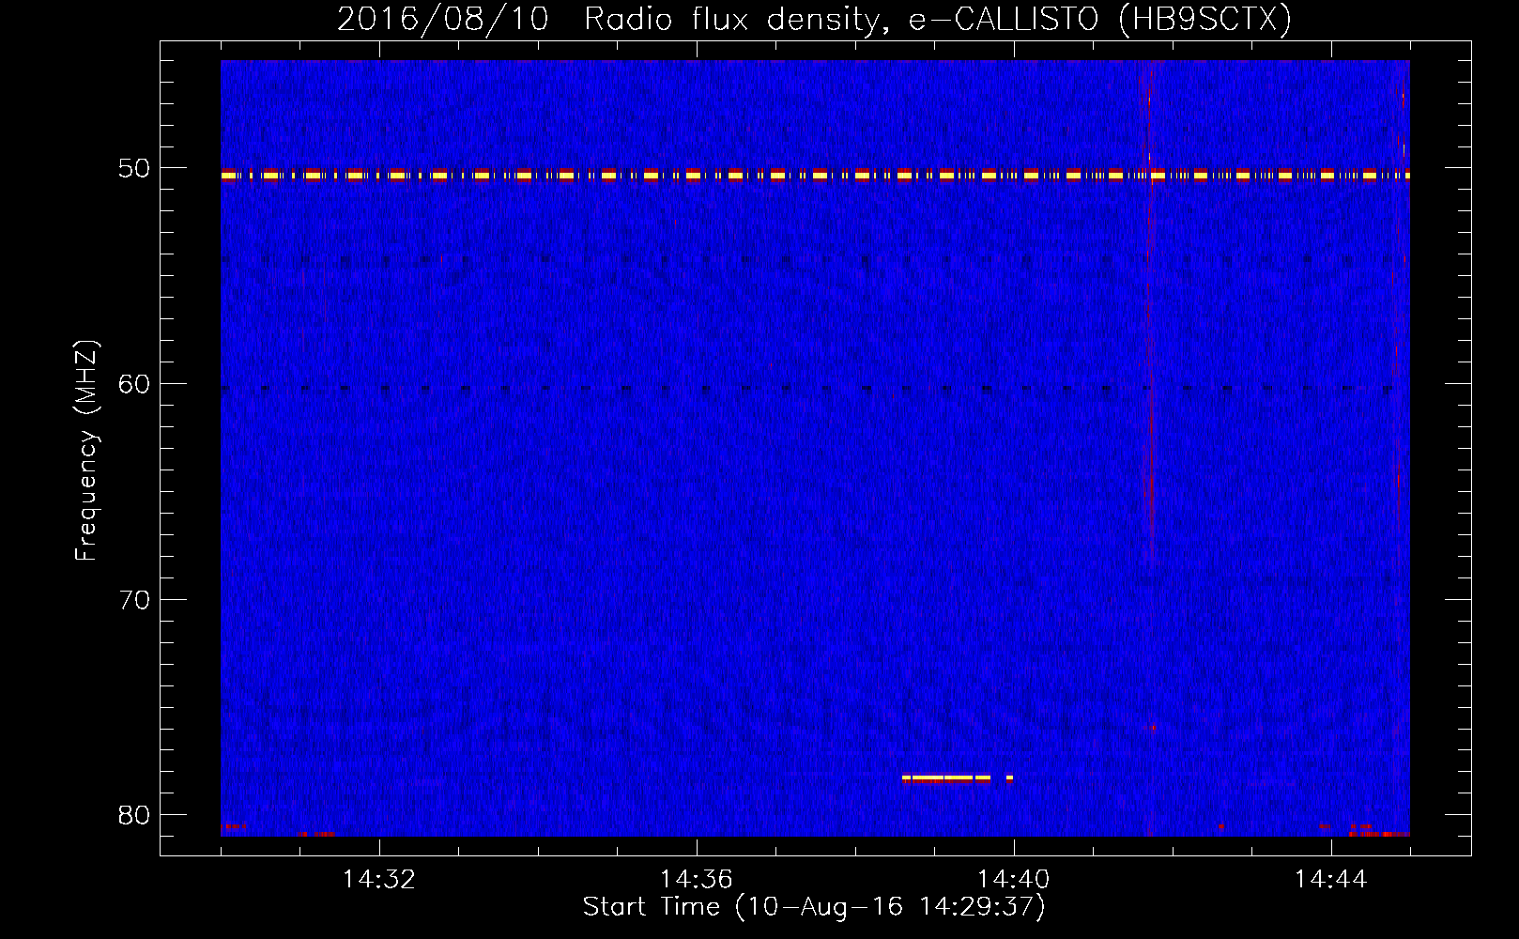Click the plot title '2016/08/10 Radio flux density, e-CALLISTO (HB9SCTX)'

pyautogui.click(x=814, y=19)
